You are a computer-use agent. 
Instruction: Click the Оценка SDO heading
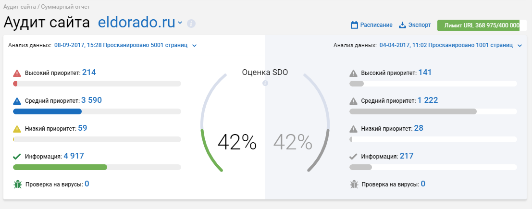265,72
